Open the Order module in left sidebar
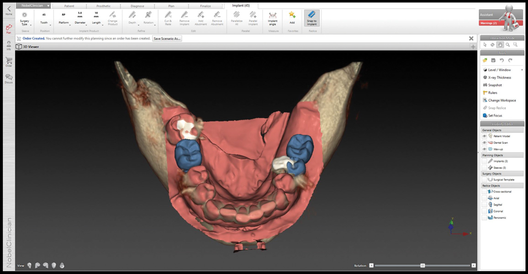Viewport: 528px width, 274px height. point(9,62)
